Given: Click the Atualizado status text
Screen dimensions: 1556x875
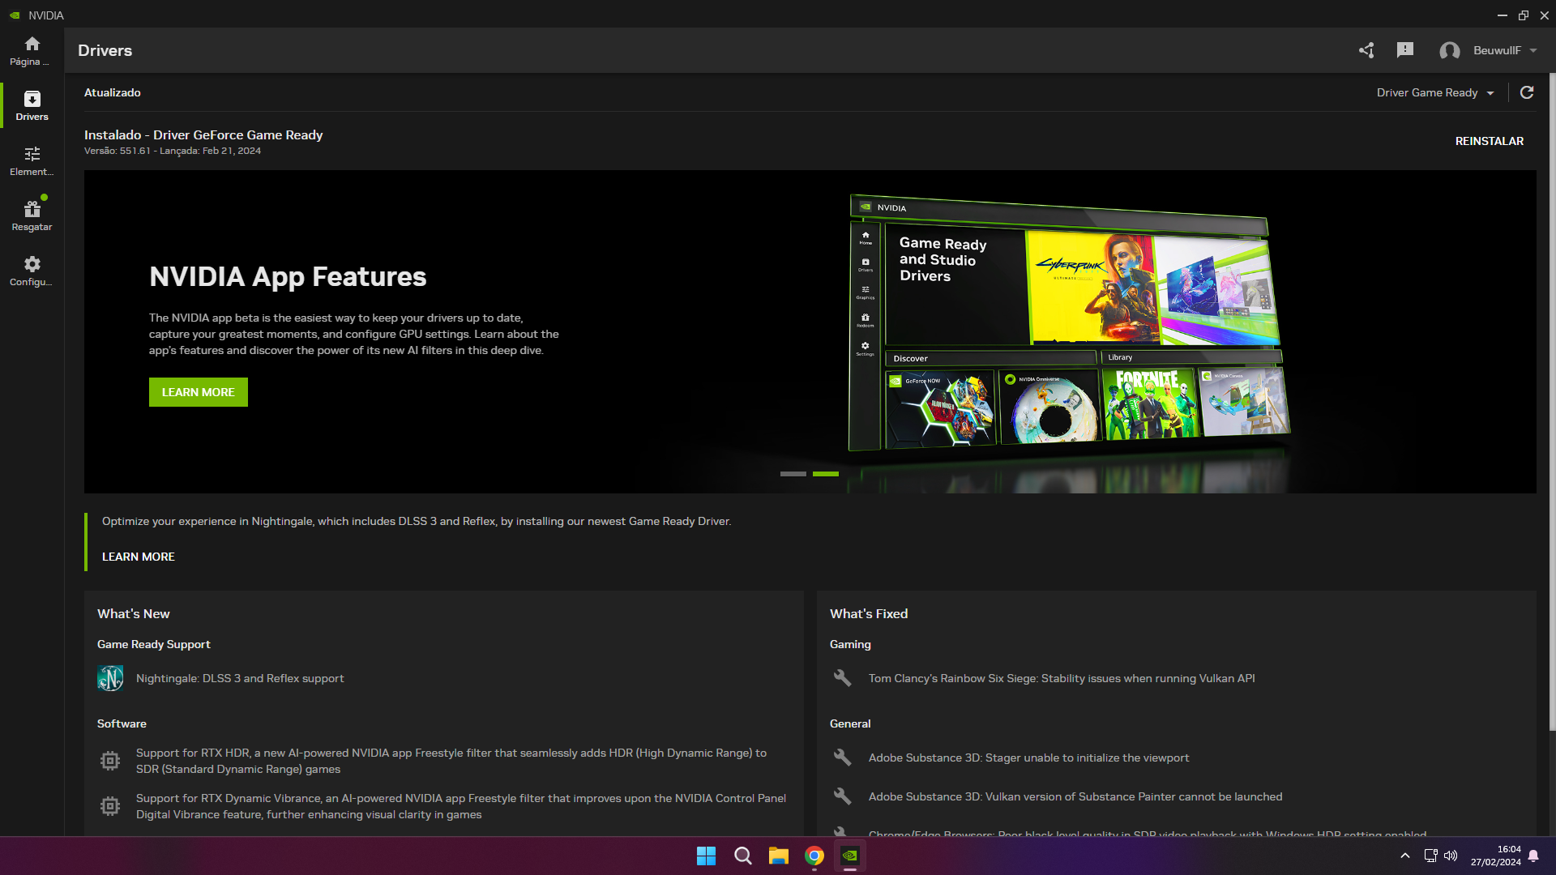Looking at the screenshot, I should (113, 92).
